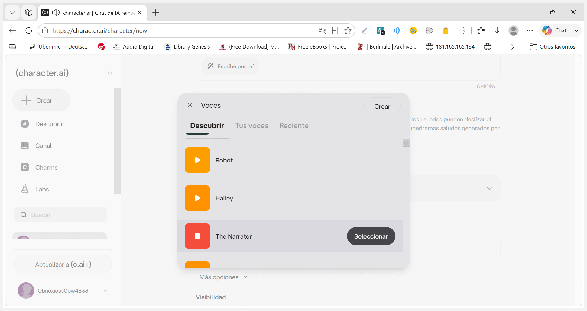Screen dimensions: 587x311
Task: Open Copilot Chat button
Action: click(555, 30)
